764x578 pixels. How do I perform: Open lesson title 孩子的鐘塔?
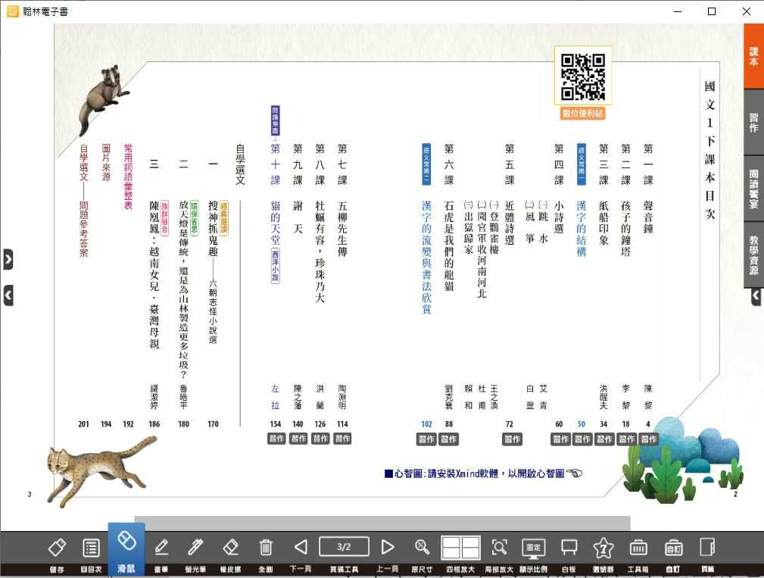pos(625,229)
